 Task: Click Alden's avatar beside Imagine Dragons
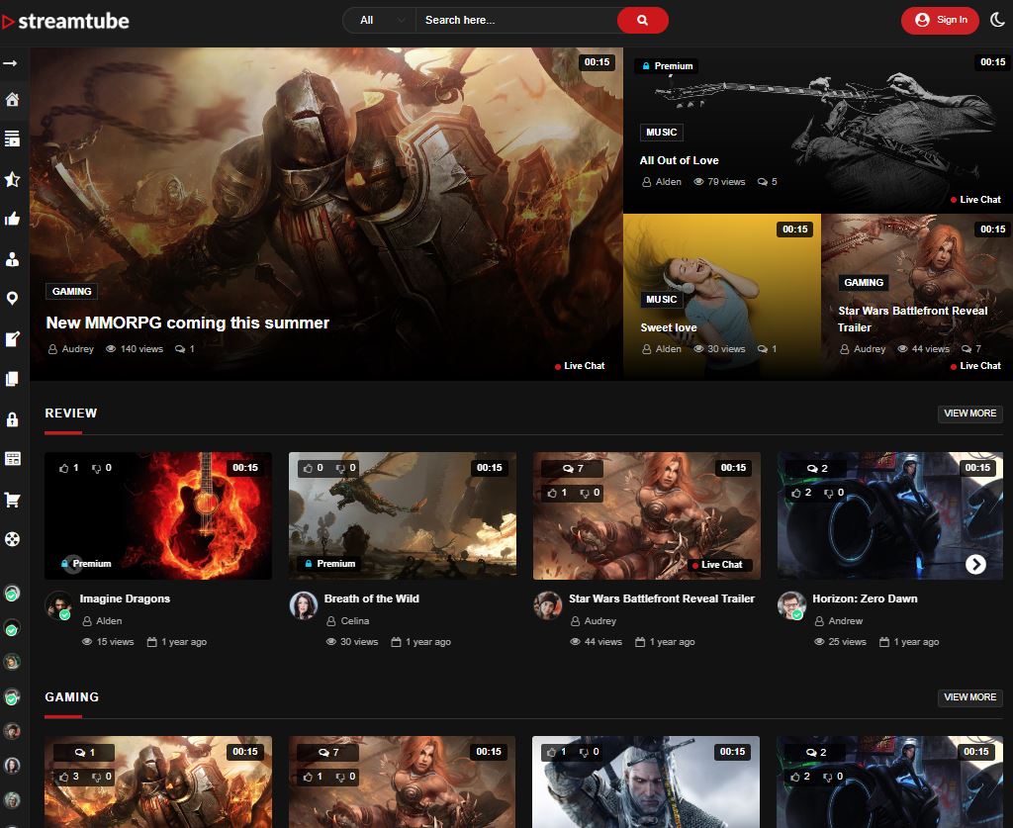(58, 605)
